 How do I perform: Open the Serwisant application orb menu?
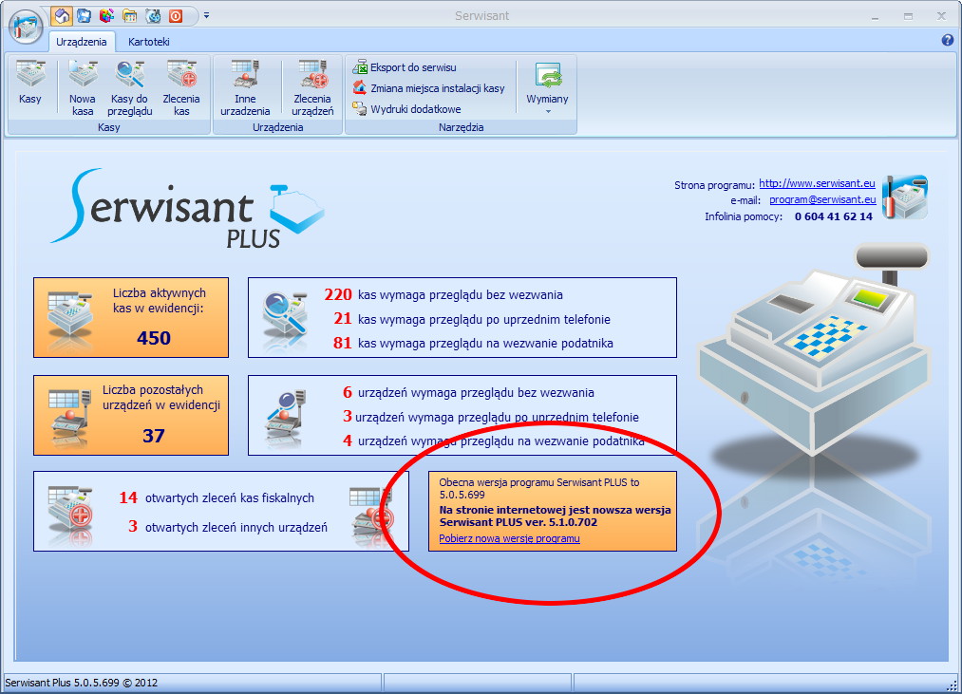(x=25, y=26)
